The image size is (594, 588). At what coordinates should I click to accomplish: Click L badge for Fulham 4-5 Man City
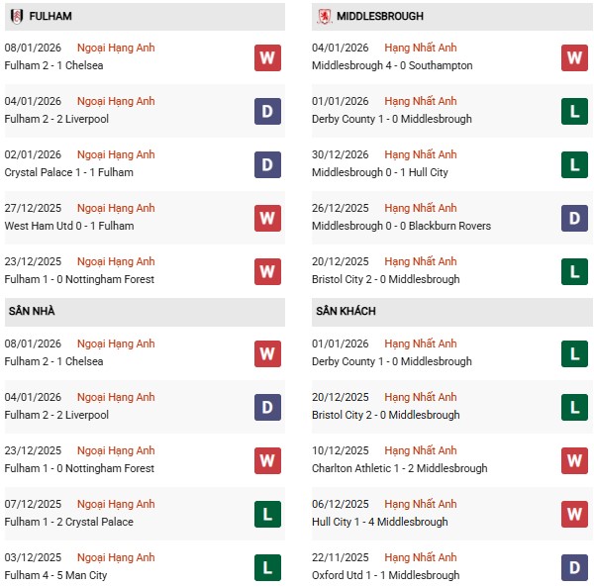(x=267, y=567)
